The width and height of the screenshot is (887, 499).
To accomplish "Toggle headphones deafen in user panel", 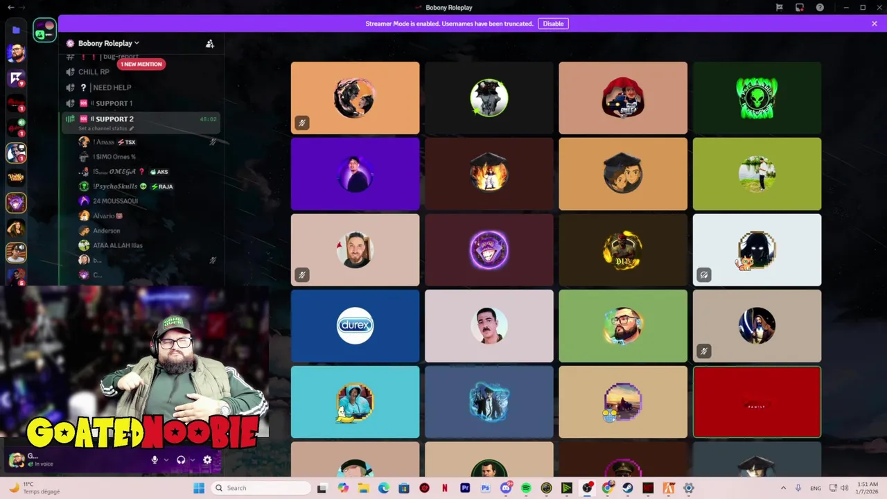I will (x=181, y=459).
